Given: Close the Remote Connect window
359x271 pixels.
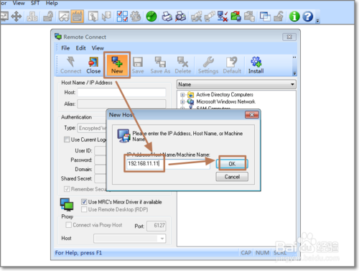Looking at the screenshot, I should pyautogui.click(x=289, y=37).
